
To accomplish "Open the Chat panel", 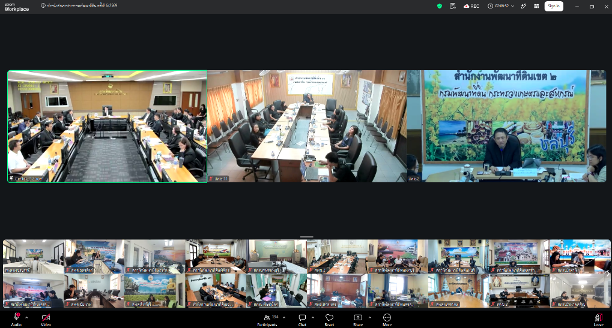I will coord(302,320).
